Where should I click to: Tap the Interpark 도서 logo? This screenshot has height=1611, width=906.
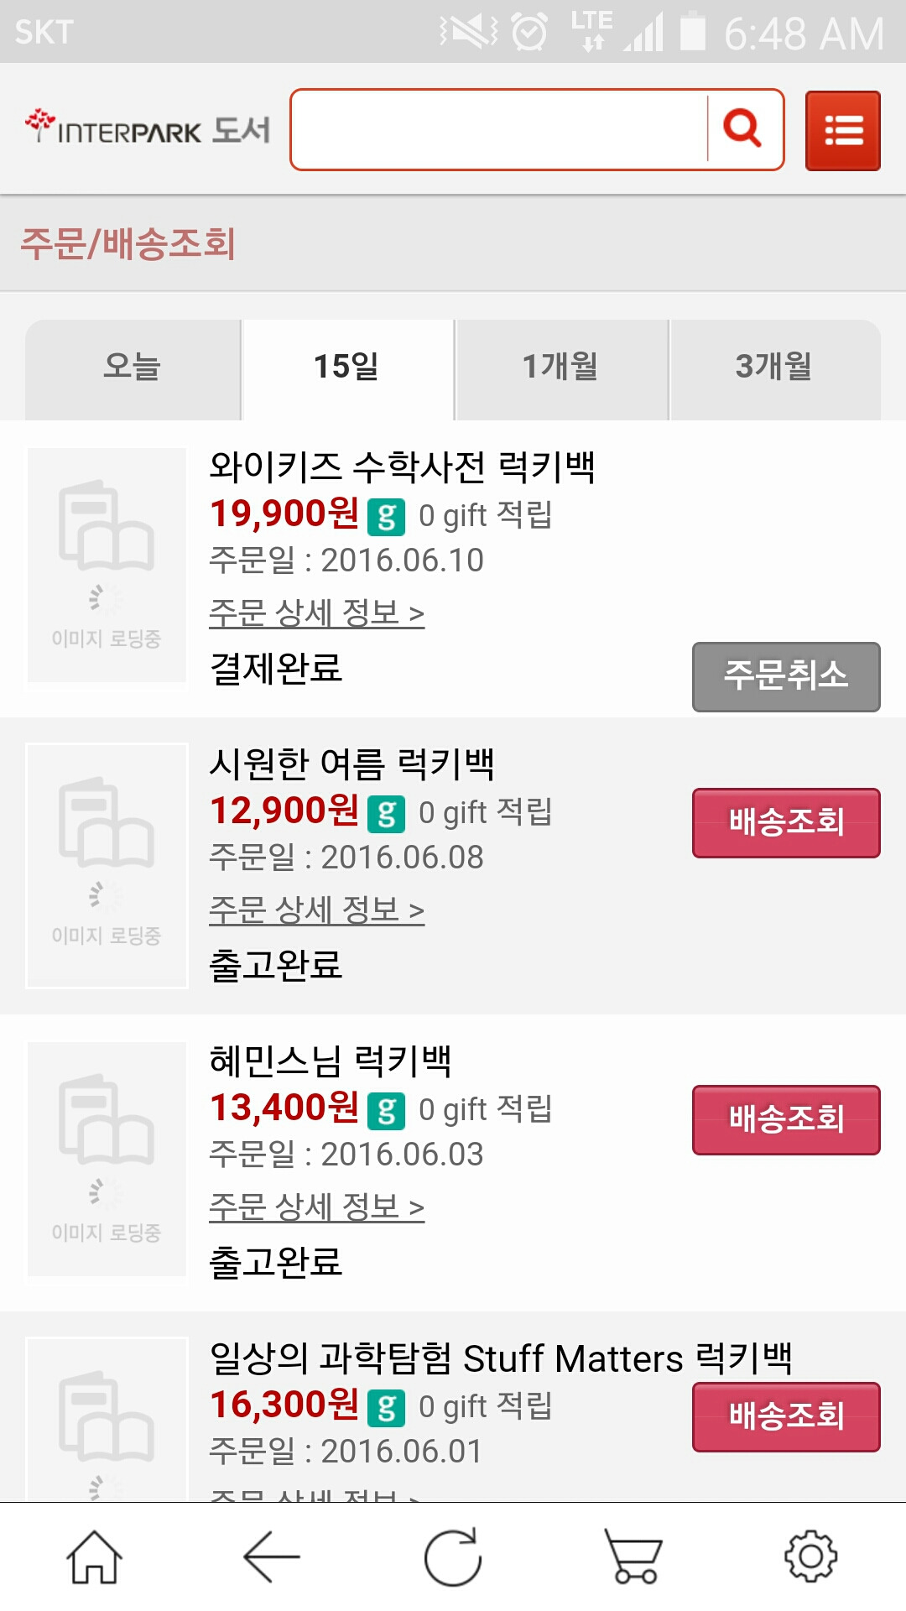148,129
